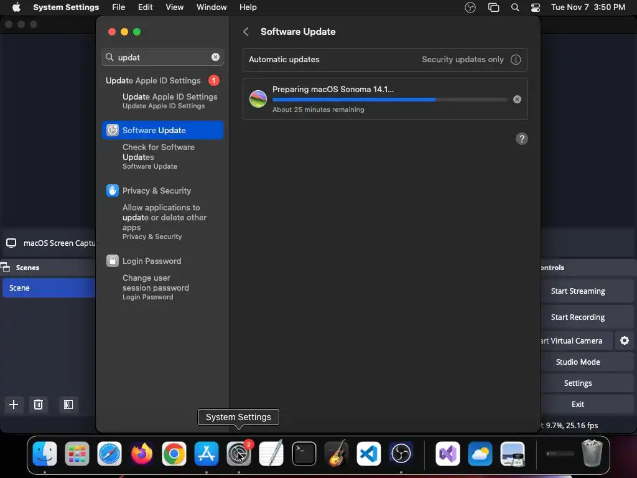This screenshot has height=478, width=637.
Task: Add a new scene in OBS
Action: click(x=14, y=405)
